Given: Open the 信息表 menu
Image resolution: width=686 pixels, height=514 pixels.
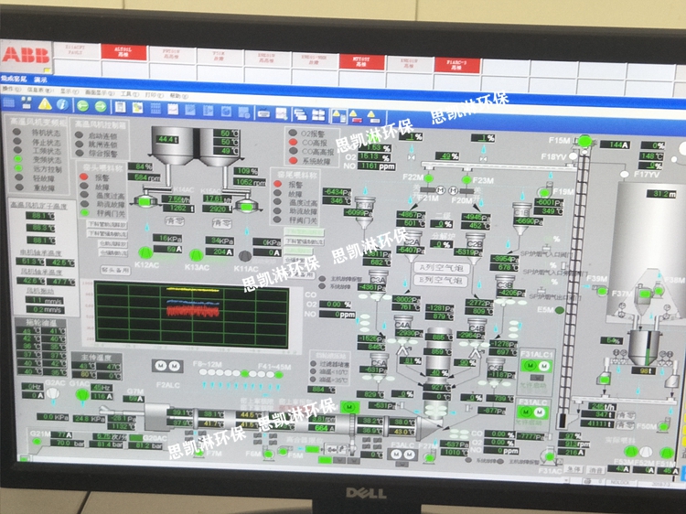Looking at the screenshot, I should (x=38, y=90).
